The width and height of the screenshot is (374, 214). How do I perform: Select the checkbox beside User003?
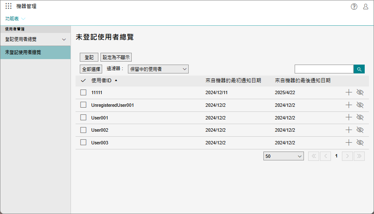click(84, 143)
